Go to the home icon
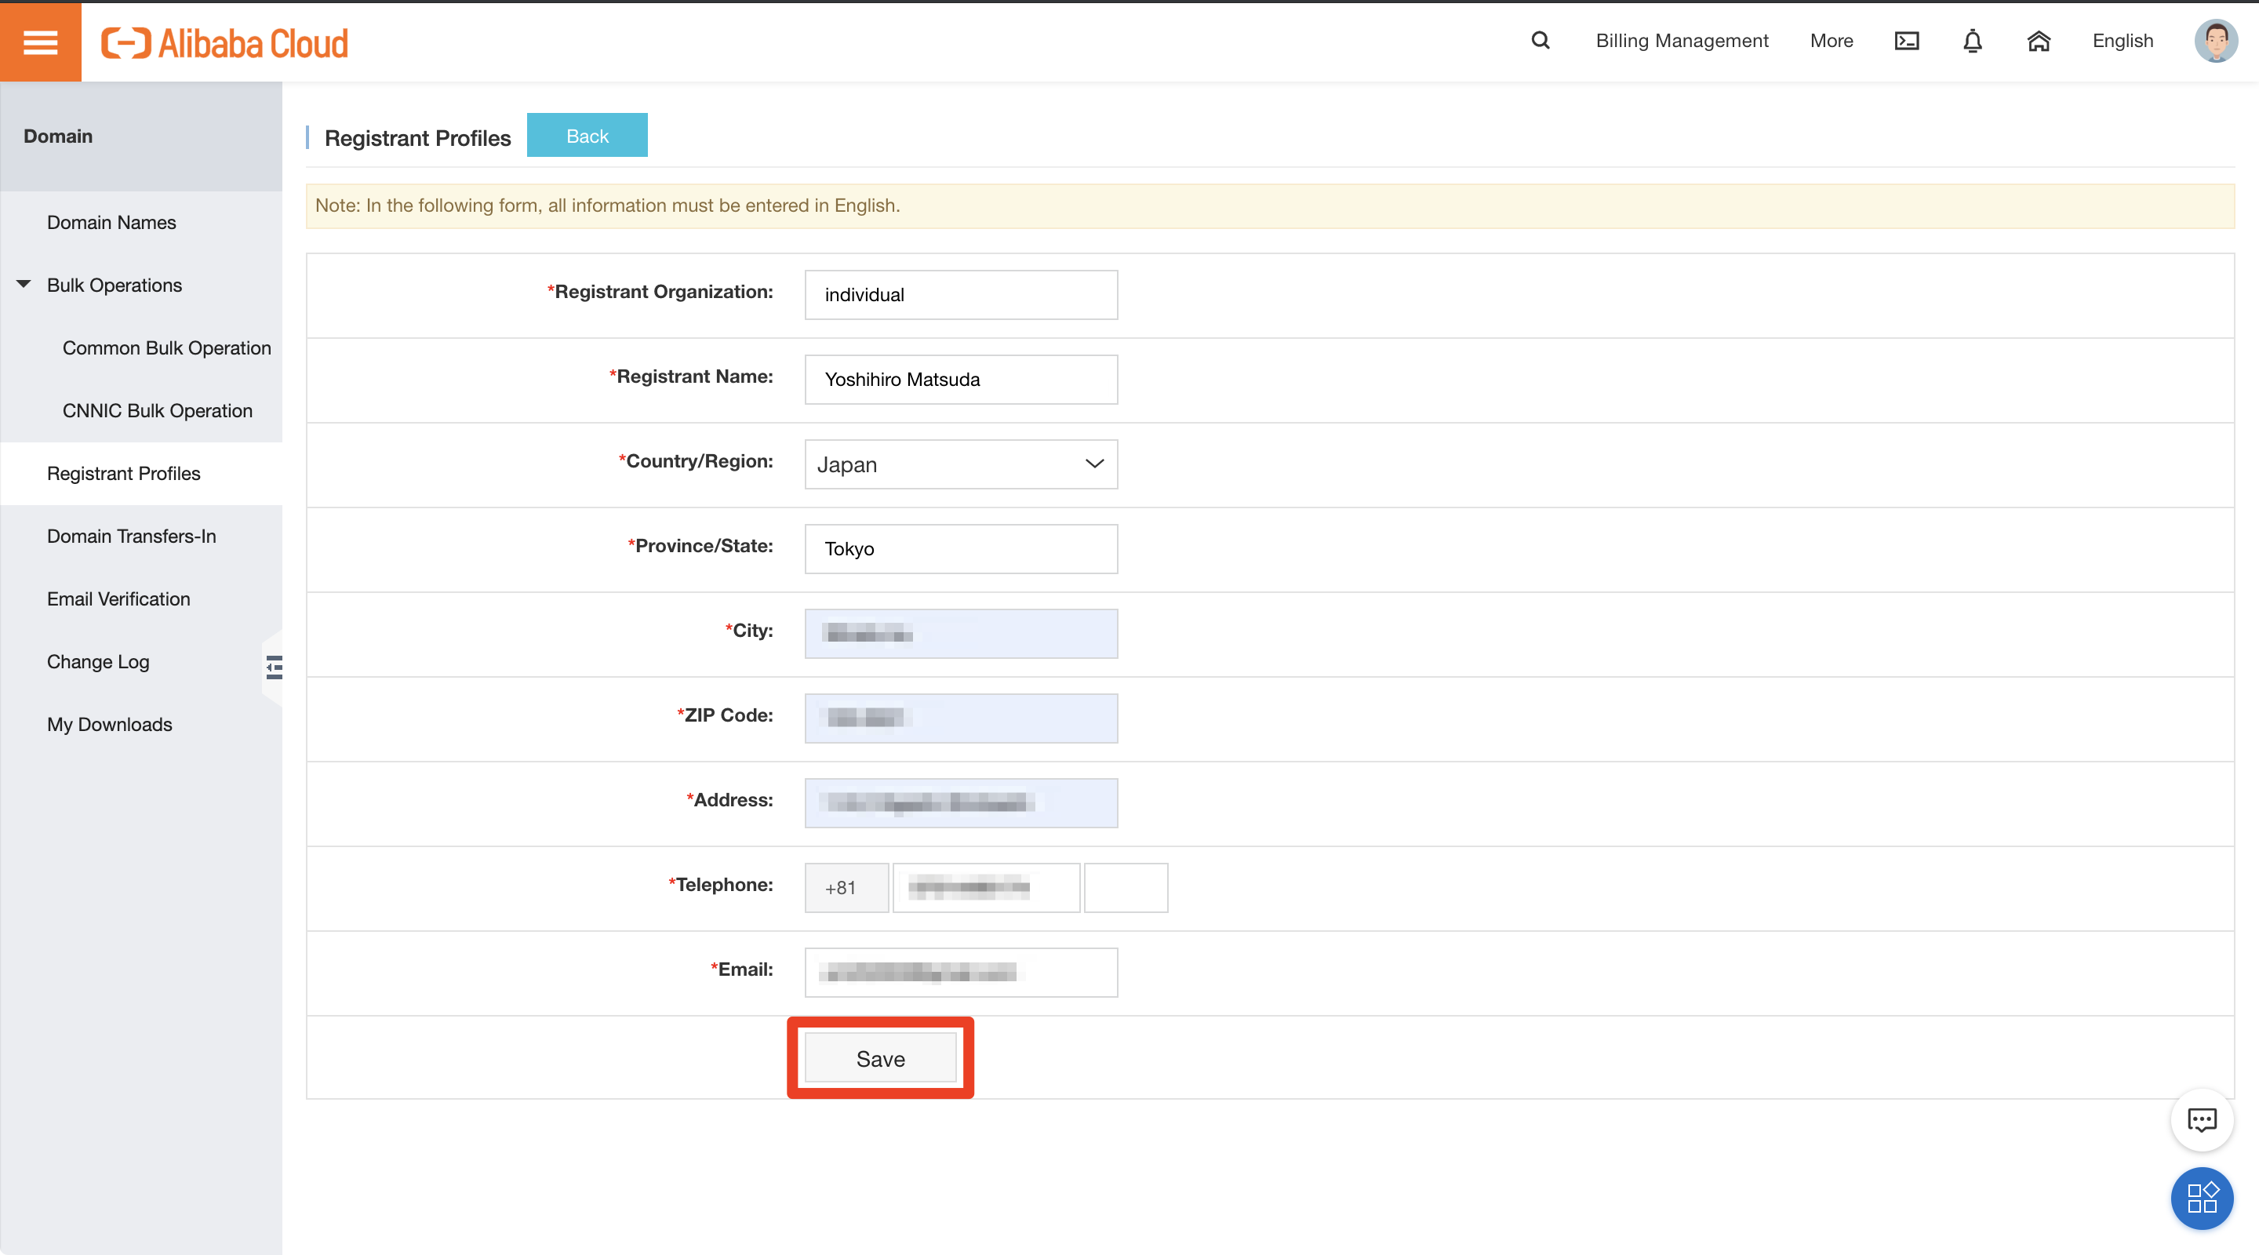 coord(2038,40)
